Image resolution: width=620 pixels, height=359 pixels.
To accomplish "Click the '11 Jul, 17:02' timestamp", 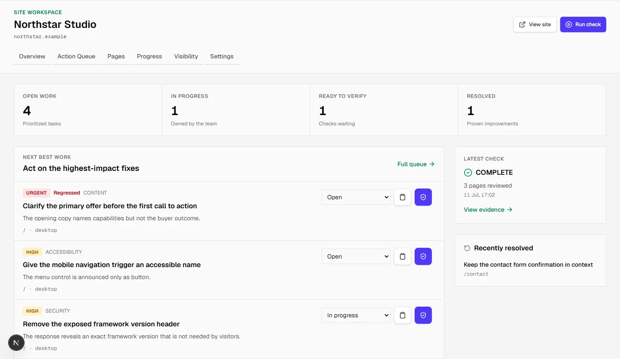I will (x=479, y=195).
